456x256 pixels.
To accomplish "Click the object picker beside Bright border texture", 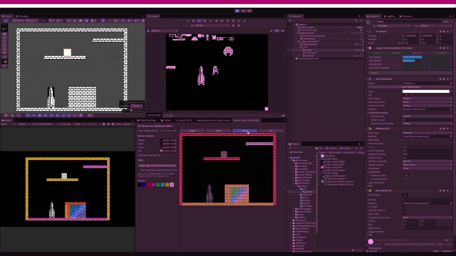I will tap(175, 140).
